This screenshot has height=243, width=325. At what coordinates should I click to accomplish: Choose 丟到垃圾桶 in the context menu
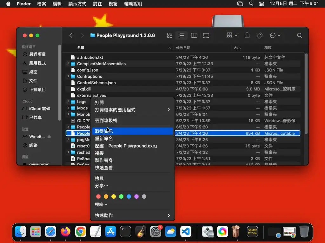tap(132, 121)
